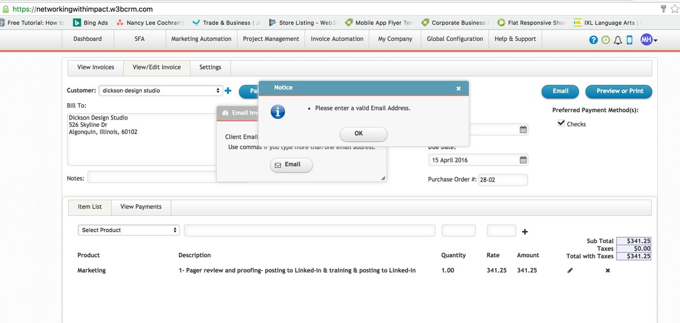Edit the Marketing line item pencil icon
Image resolution: width=680 pixels, height=323 pixels.
(x=570, y=271)
